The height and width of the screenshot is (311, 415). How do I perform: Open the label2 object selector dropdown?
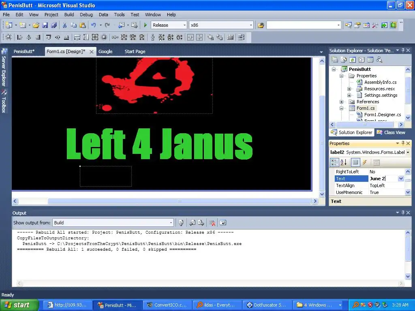(408, 152)
